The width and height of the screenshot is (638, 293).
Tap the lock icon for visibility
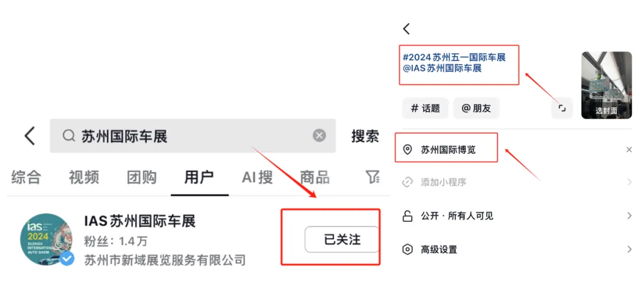click(x=407, y=216)
